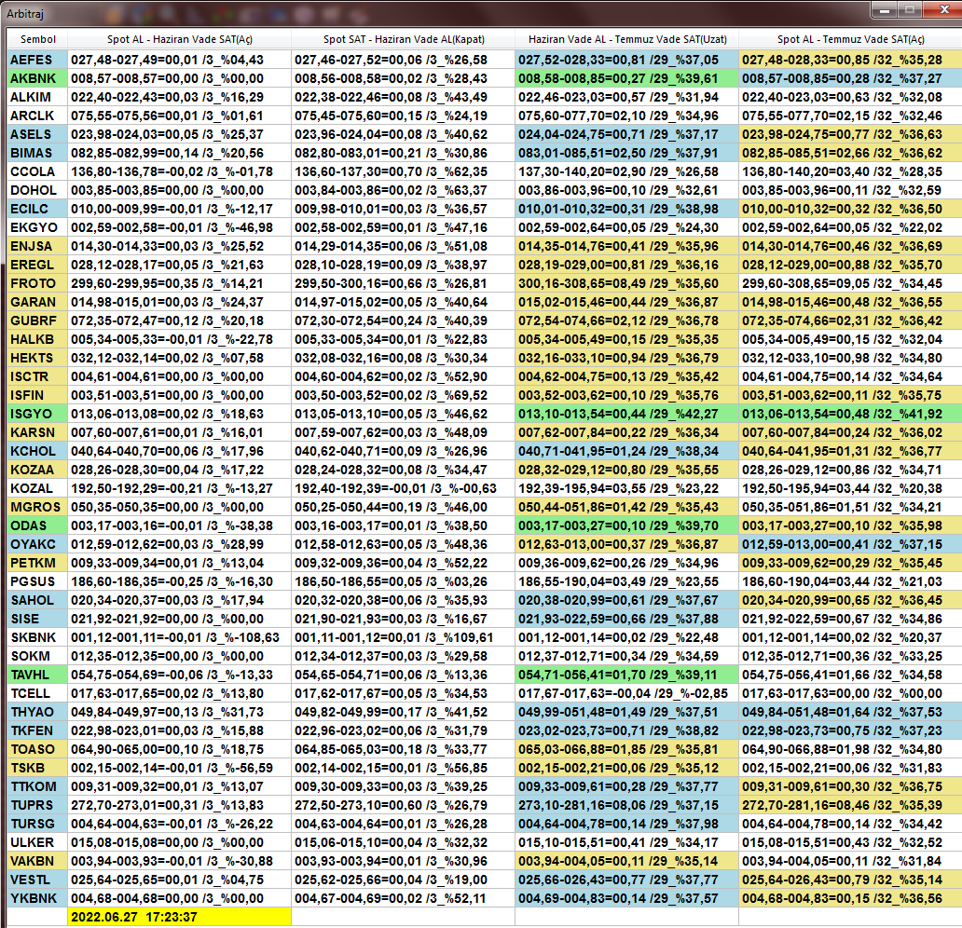Click TCELL value 017,63-017,63=00,00 /32_%00,00

(x=850, y=693)
